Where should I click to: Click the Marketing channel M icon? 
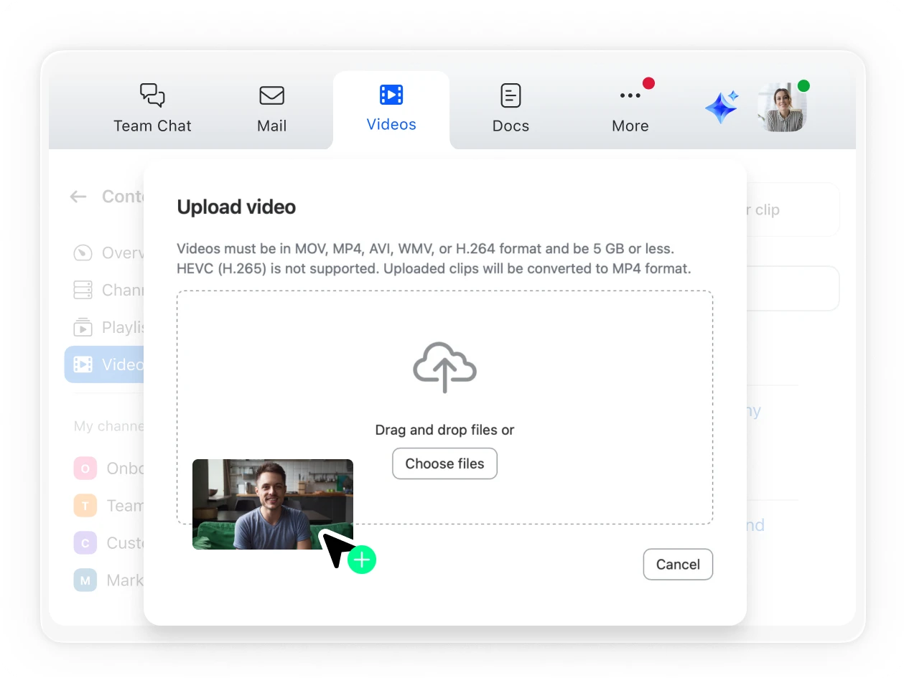click(85, 580)
